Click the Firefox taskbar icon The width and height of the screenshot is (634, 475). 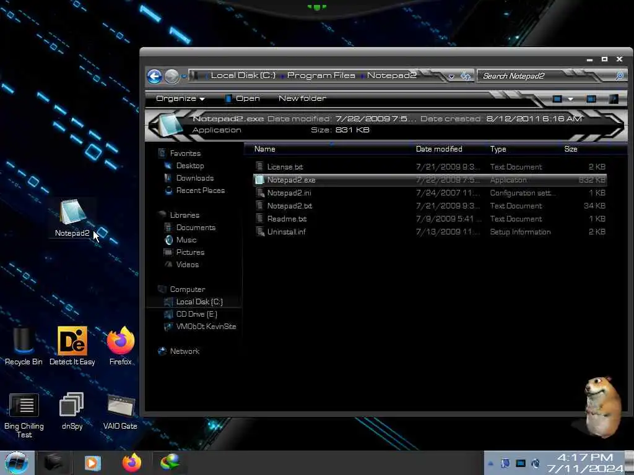pos(132,463)
